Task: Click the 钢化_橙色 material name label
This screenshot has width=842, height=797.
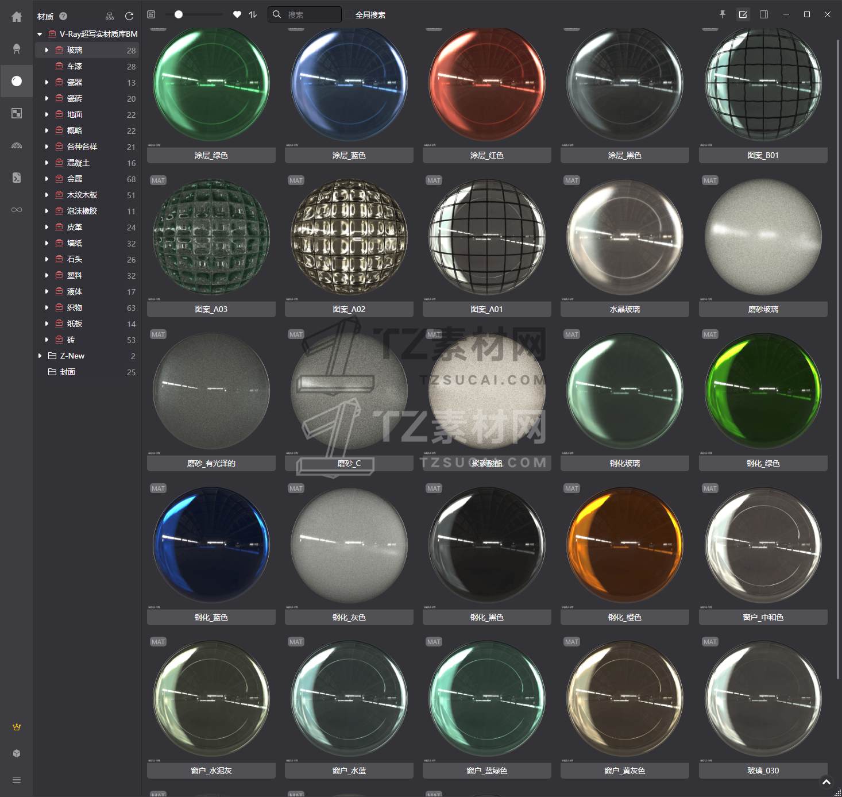Action: pos(624,617)
